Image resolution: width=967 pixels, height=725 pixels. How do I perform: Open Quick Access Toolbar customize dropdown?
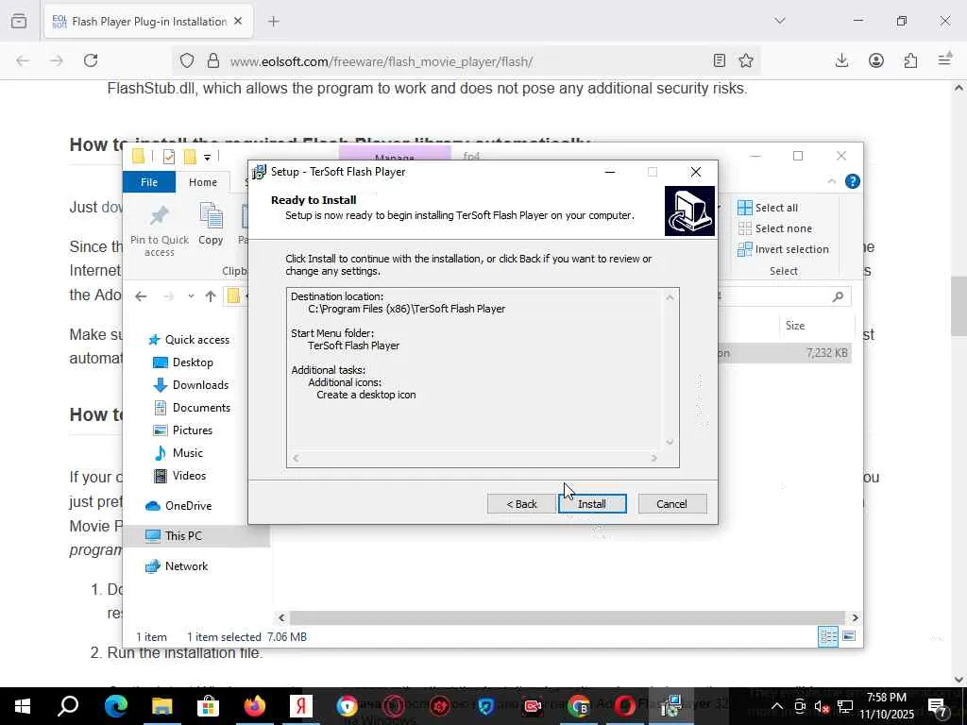(x=207, y=158)
